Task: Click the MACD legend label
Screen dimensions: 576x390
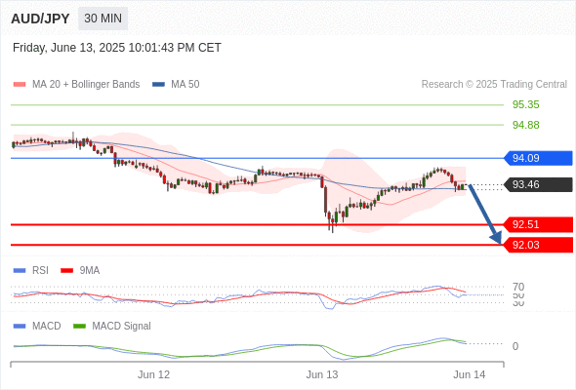Action: point(47,327)
